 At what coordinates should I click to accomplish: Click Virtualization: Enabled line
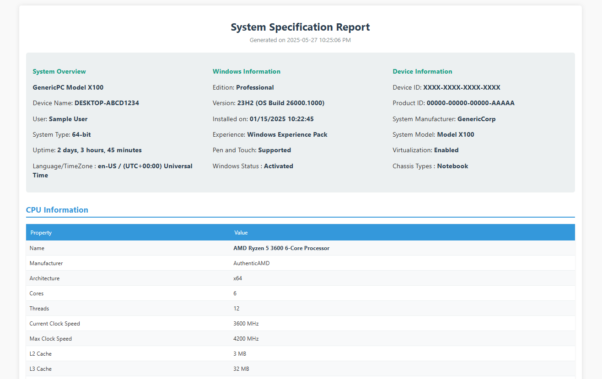(x=425, y=150)
